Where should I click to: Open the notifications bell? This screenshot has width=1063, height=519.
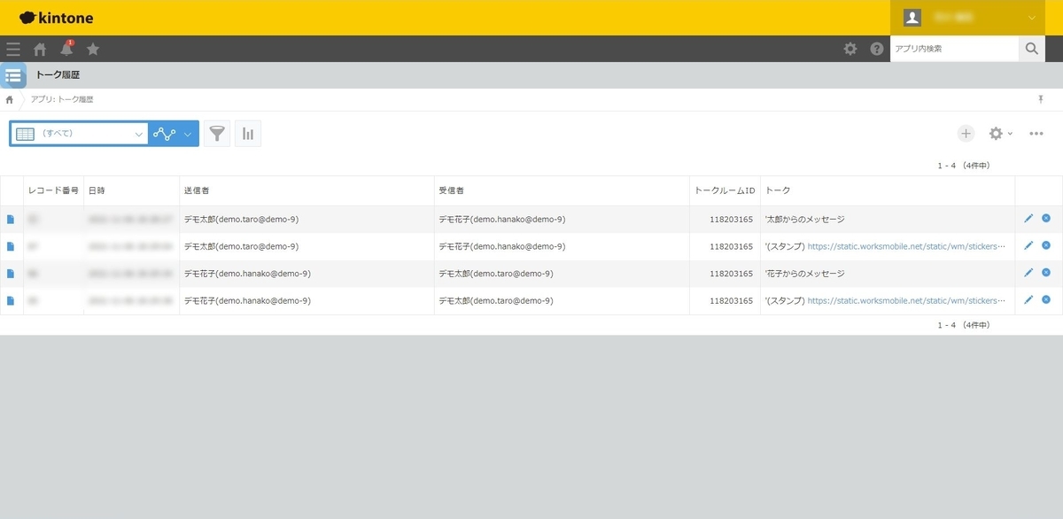click(66, 49)
